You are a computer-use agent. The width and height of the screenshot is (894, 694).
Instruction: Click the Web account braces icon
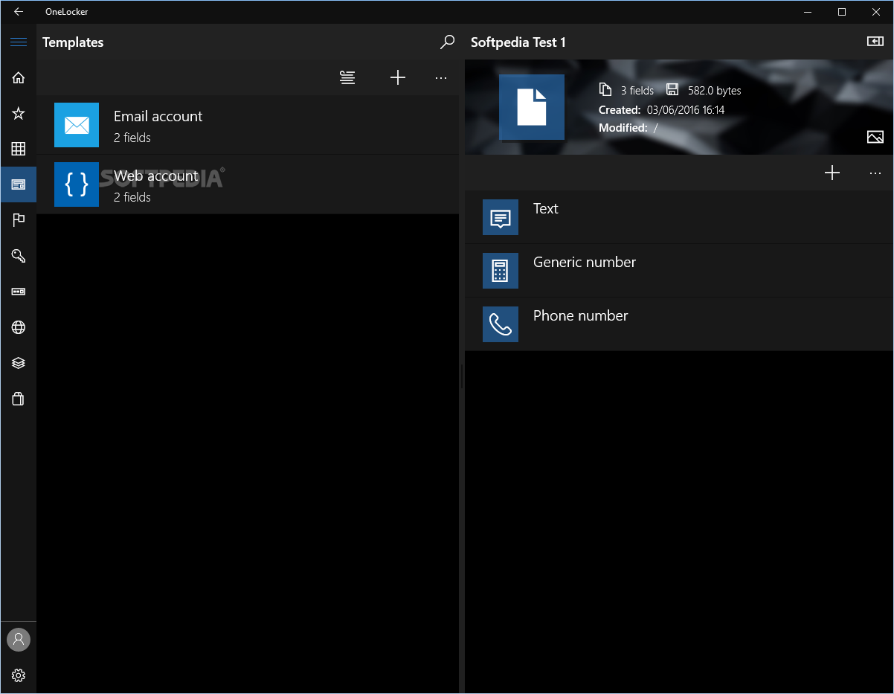77,184
